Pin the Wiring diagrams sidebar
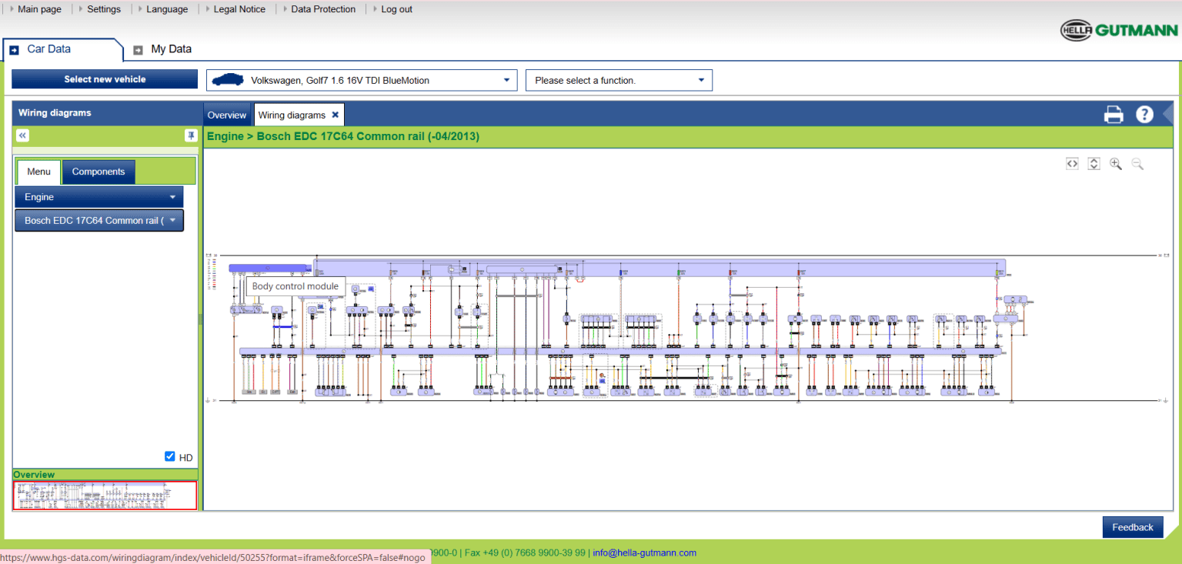This screenshot has width=1182, height=564. pyautogui.click(x=191, y=135)
